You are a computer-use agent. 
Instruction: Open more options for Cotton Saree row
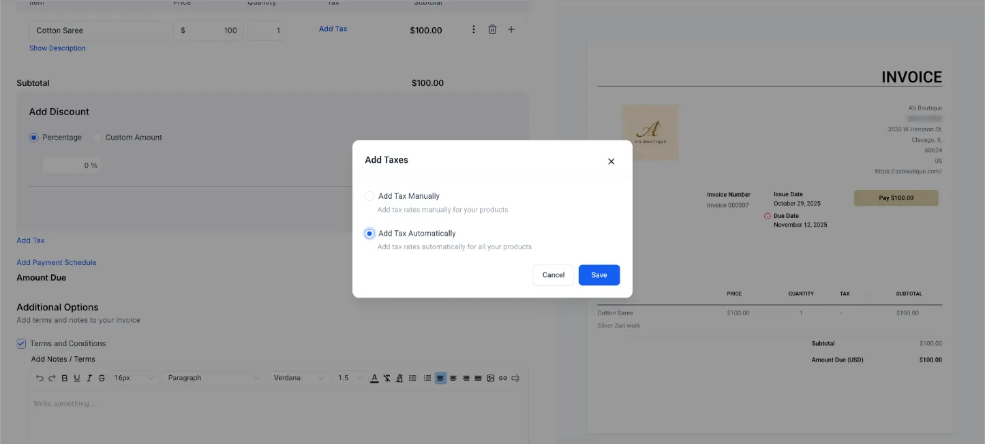(x=474, y=29)
